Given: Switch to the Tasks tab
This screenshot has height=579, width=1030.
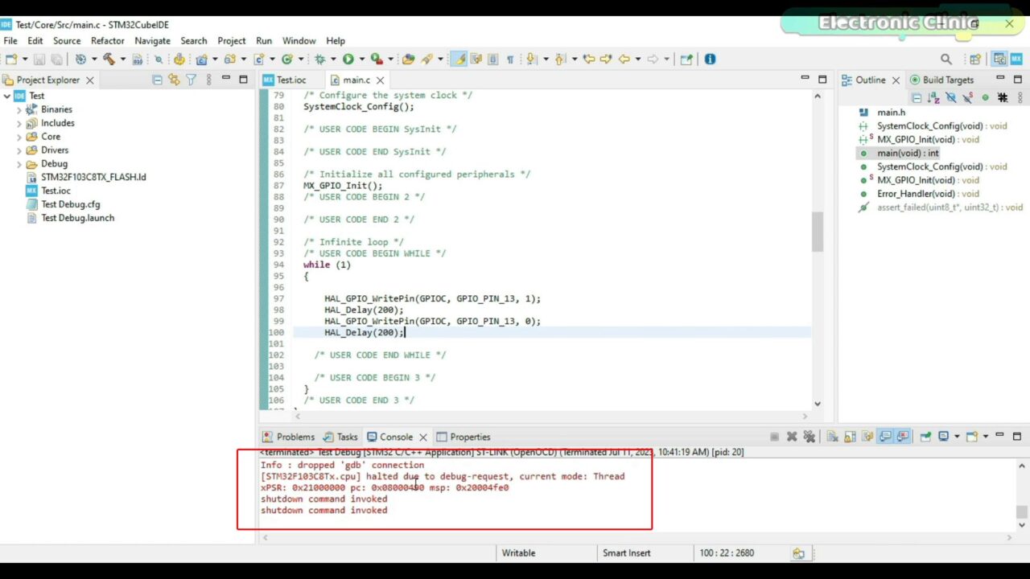Looking at the screenshot, I should point(340,437).
